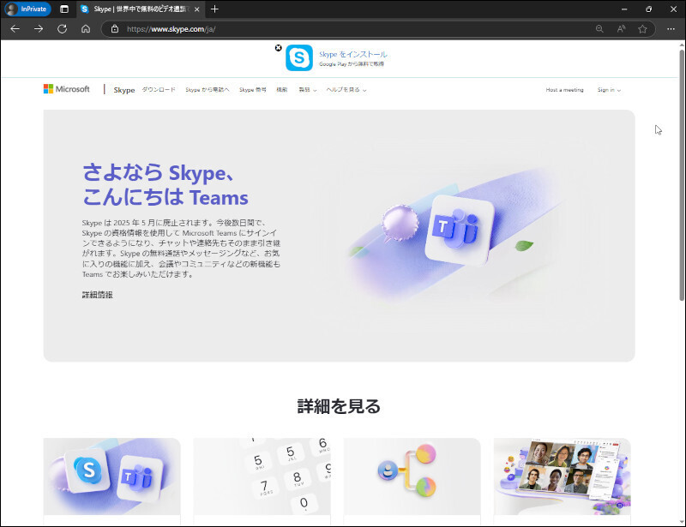
Task: Click the scrollbar up arrow
Action: (x=682, y=45)
